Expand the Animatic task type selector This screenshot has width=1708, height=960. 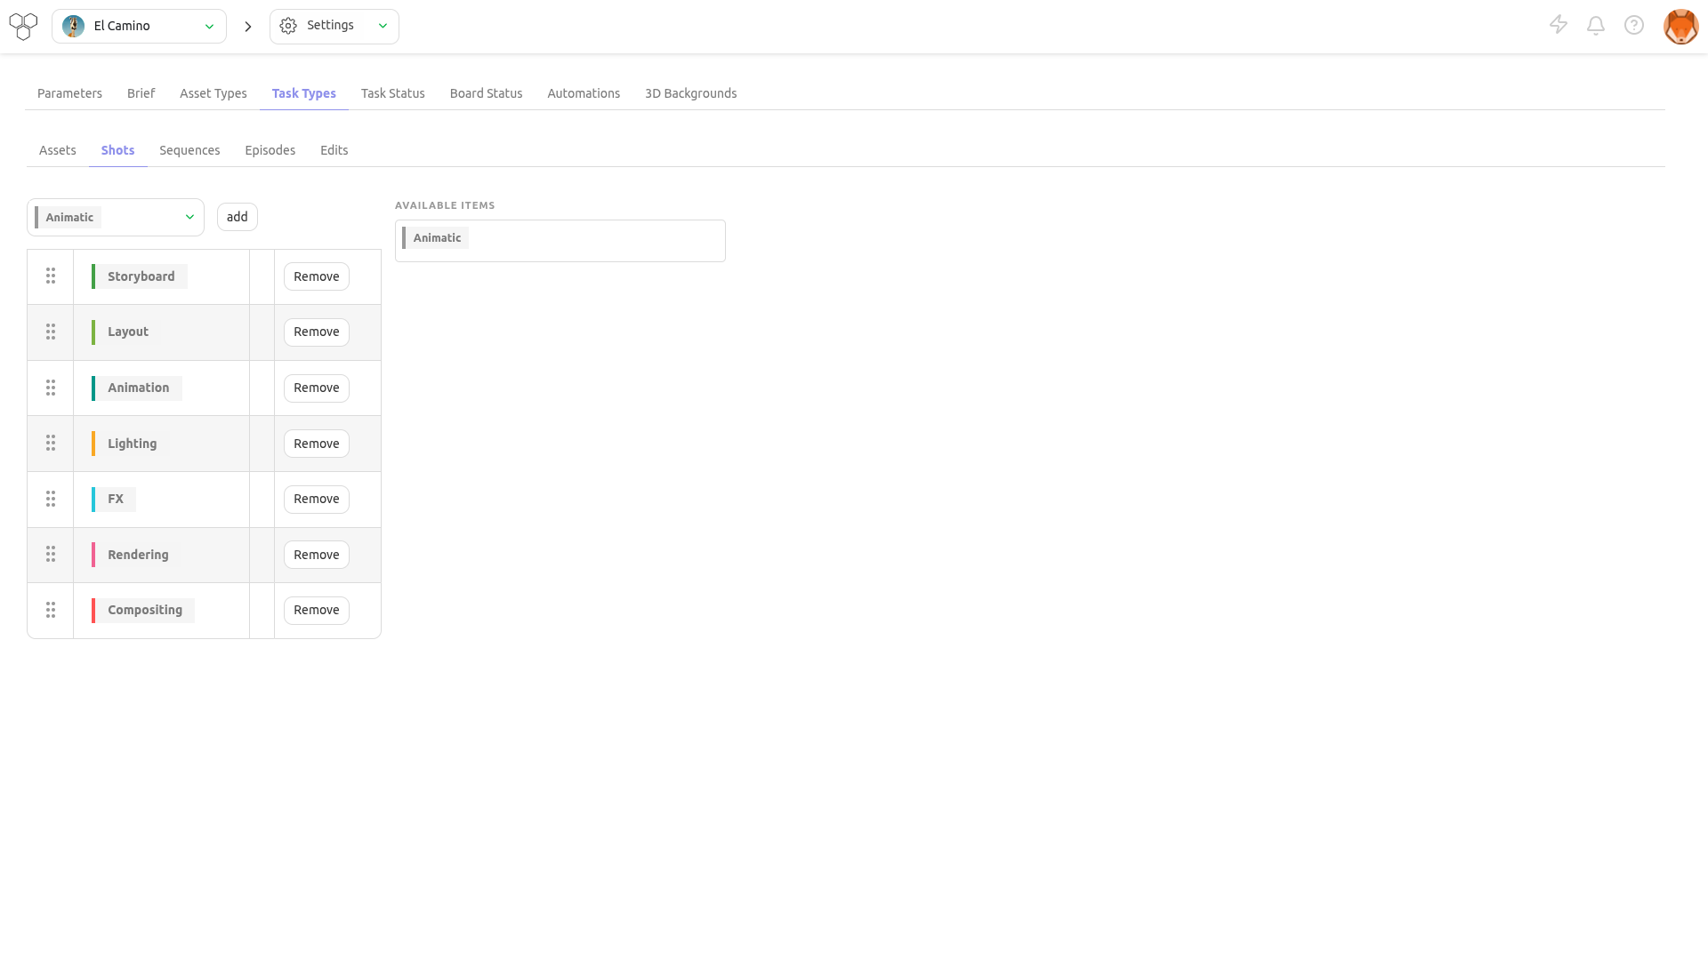coord(116,217)
